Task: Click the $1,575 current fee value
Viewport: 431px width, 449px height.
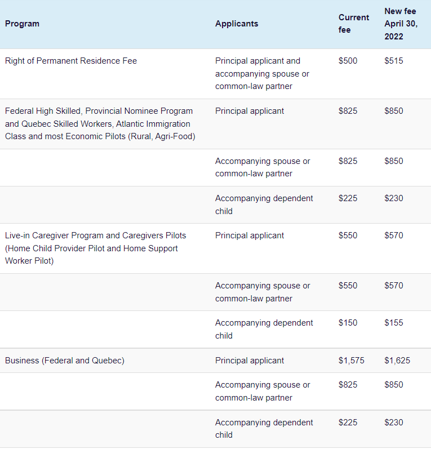Action: [x=352, y=361]
